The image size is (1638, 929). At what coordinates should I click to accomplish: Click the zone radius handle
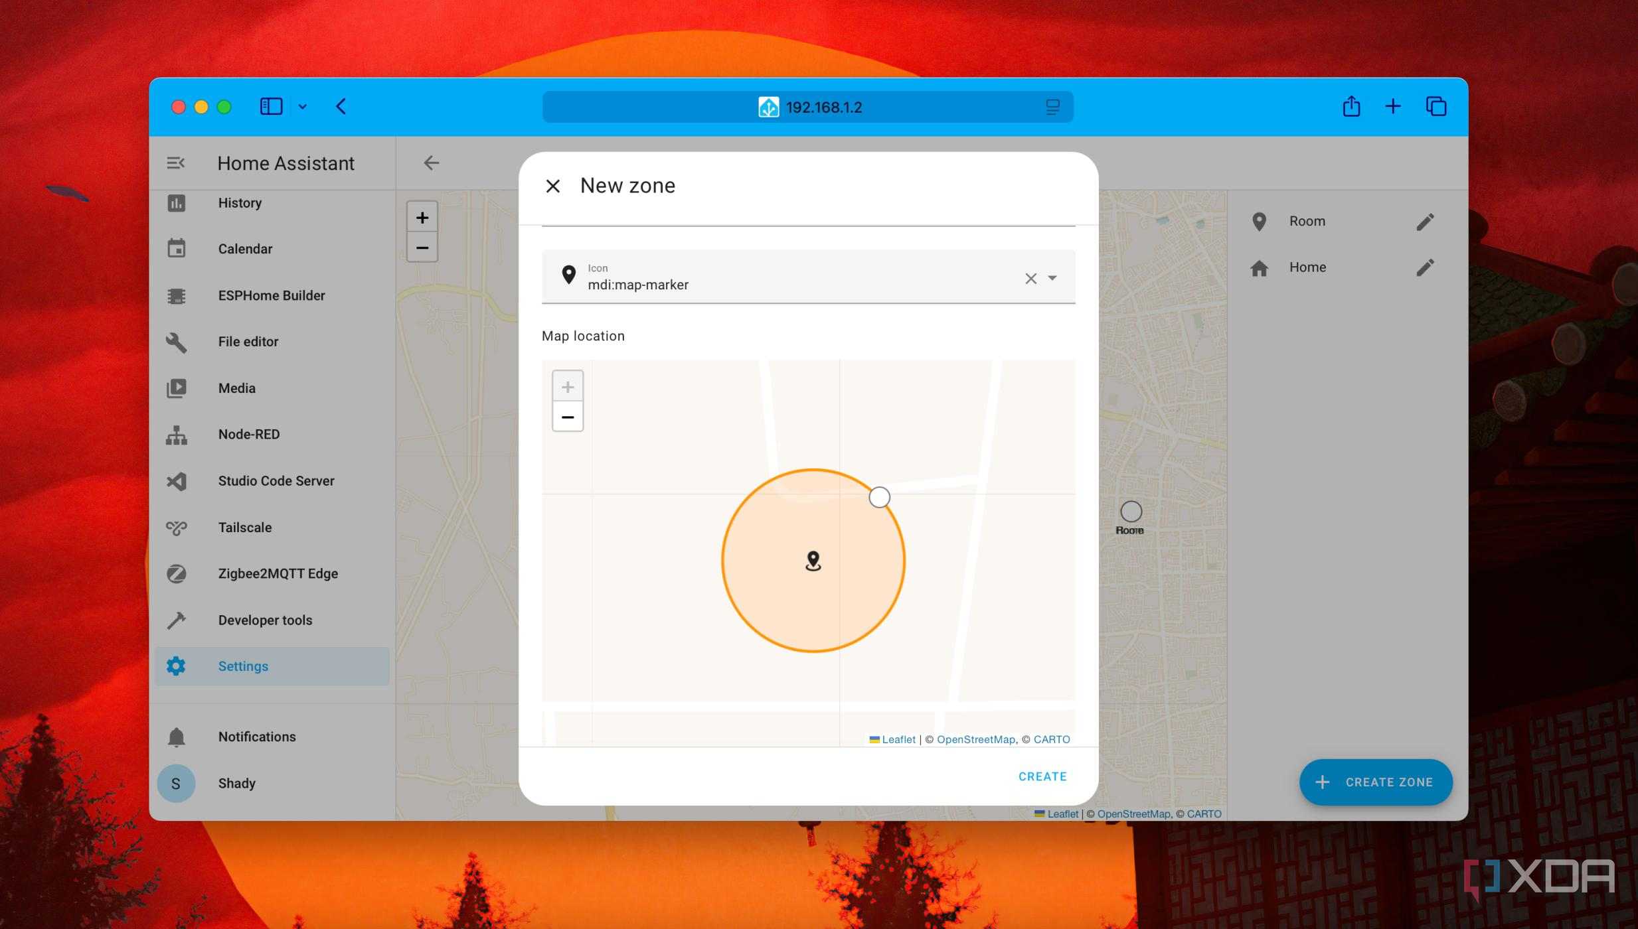[x=879, y=498]
